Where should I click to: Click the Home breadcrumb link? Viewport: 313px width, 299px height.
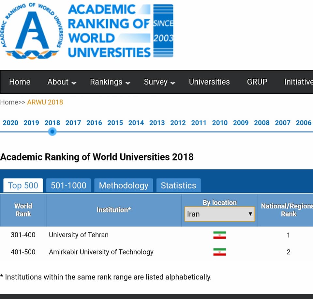pyautogui.click(x=9, y=102)
